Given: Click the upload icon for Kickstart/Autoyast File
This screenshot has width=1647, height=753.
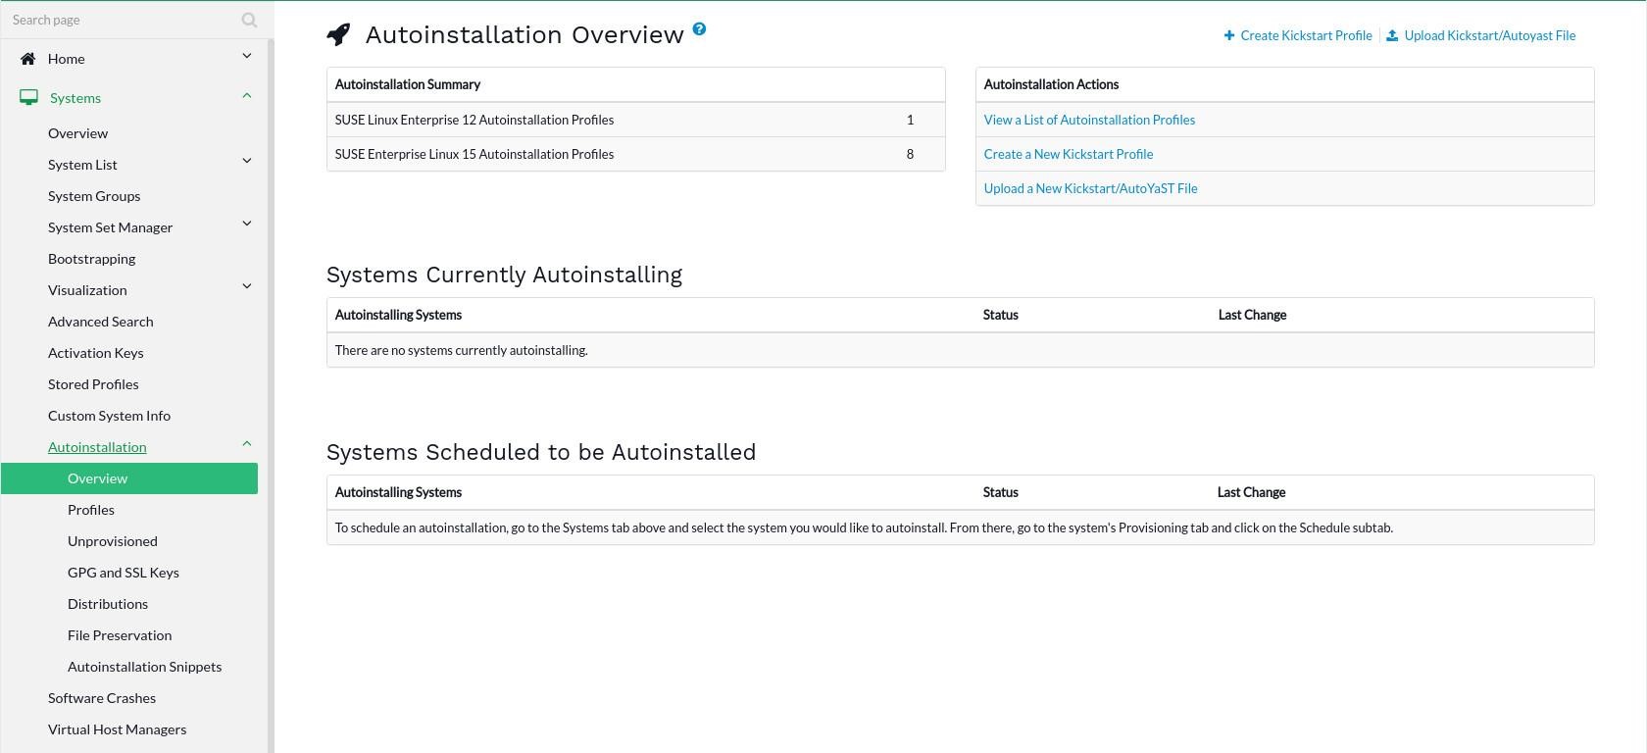Looking at the screenshot, I should click(x=1392, y=35).
